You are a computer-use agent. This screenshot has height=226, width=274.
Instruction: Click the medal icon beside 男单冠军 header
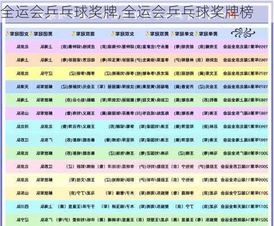(196, 34)
